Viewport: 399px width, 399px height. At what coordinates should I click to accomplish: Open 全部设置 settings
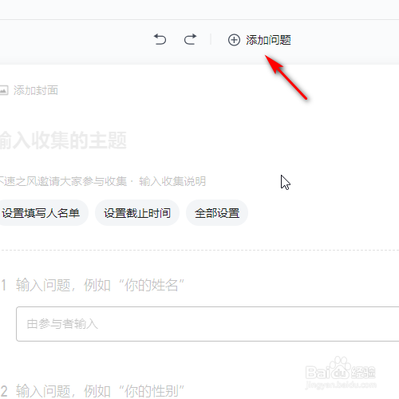click(217, 213)
